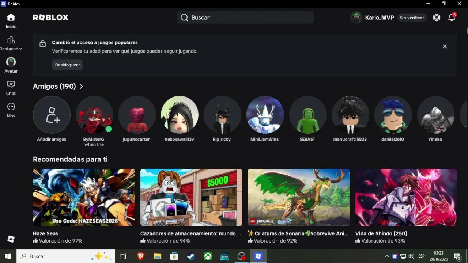468x263 pixels.
Task: Open Microsoft Store from the taskbar
Action: click(174, 256)
